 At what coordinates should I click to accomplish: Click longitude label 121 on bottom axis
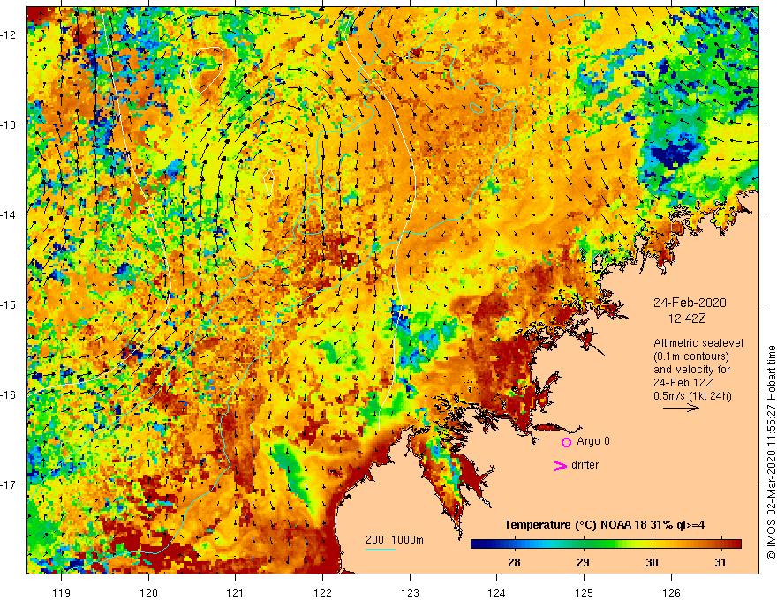click(x=236, y=593)
